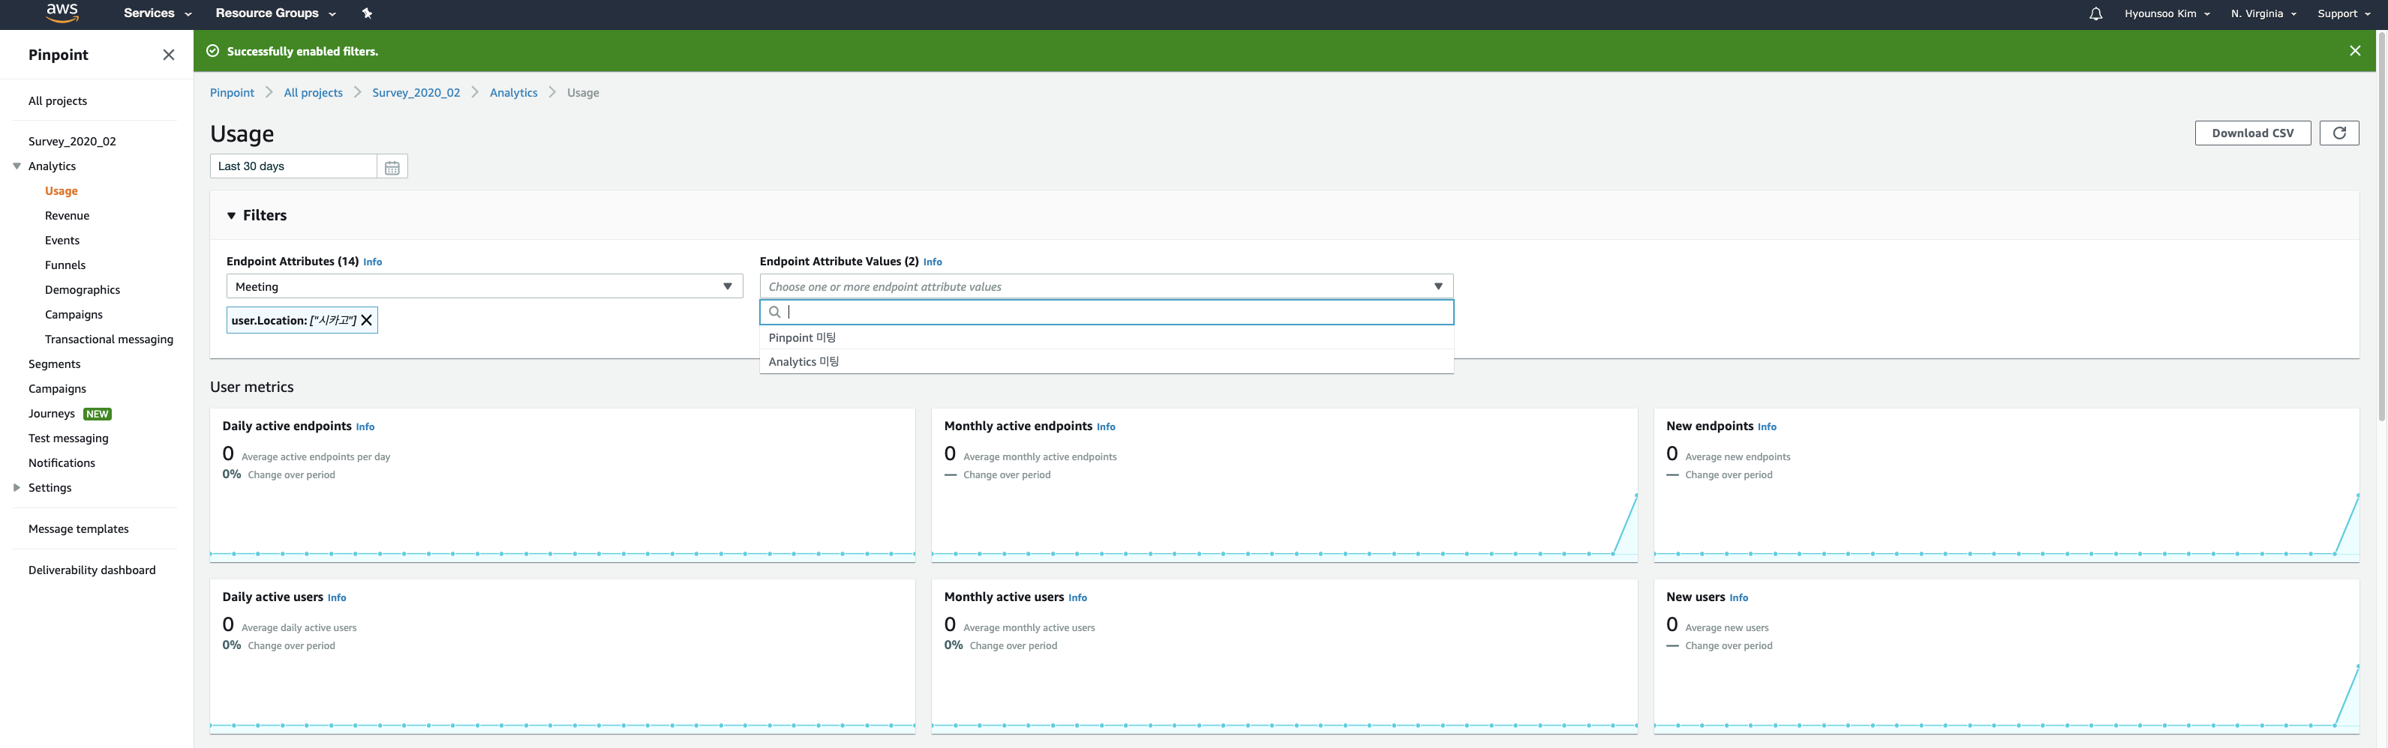
Task: Open Segments in sidebar
Action: [x=55, y=364]
